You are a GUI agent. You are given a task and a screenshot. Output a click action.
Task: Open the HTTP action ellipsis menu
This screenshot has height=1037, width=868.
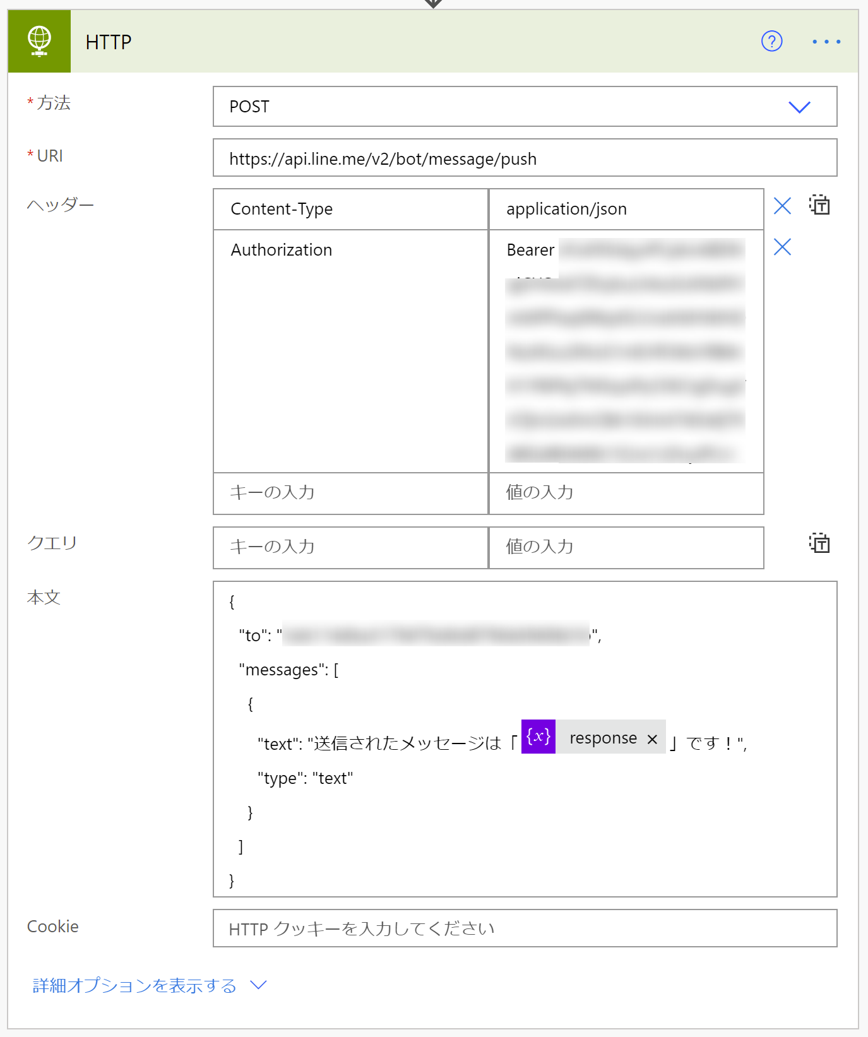826,42
